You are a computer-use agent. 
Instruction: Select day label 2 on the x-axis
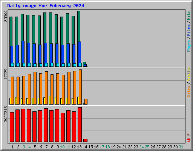pos(18,147)
